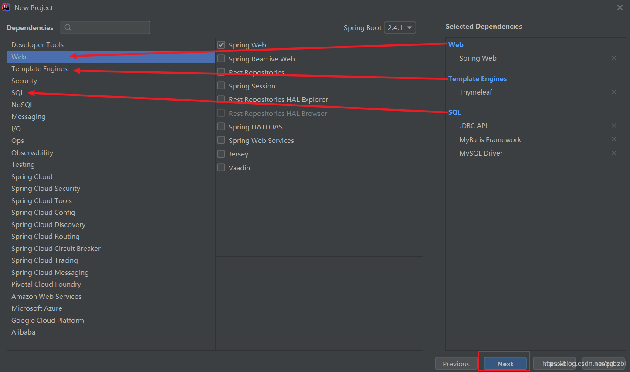Enable the Vaadin checkbox
Image resolution: width=630 pixels, height=372 pixels.
[221, 167]
